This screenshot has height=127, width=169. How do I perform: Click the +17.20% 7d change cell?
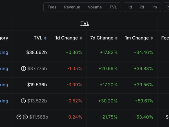pyautogui.click(x=109, y=85)
